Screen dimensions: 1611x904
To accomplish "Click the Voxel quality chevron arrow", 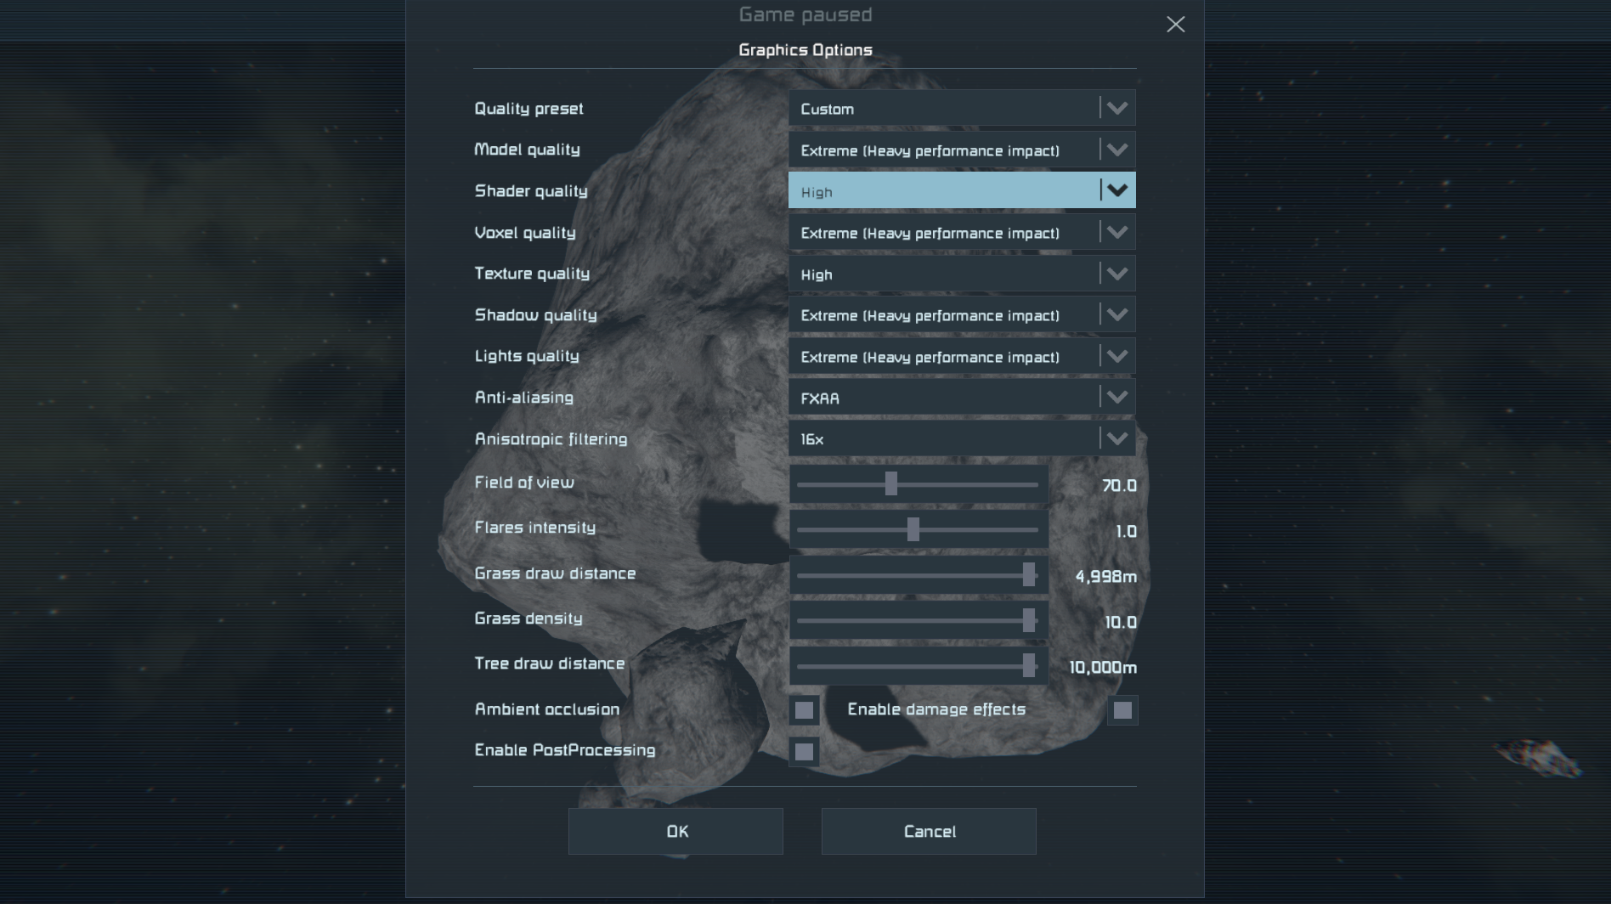I will click(x=1116, y=233).
